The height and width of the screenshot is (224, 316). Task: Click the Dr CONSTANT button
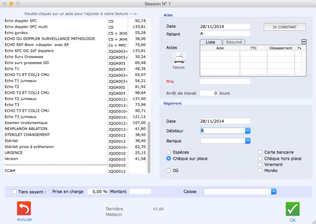pos(284,27)
